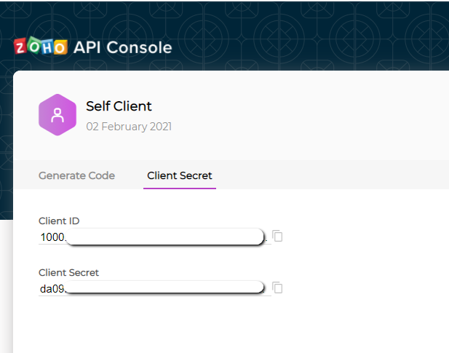The width and height of the screenshot is (449, 353).
Task: Click the purple Self Client hexagon icon
Action: 57,115
